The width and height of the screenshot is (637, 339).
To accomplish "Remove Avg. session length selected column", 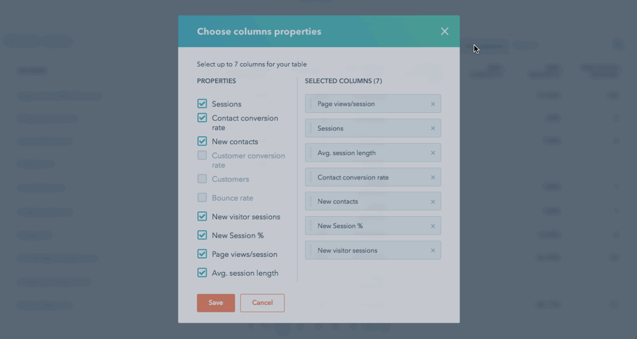I will point(433,153).
